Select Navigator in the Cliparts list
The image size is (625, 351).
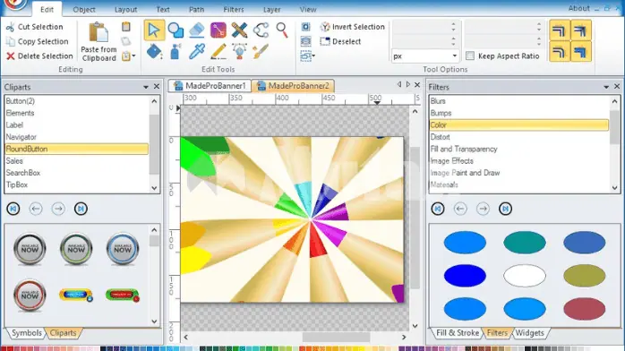(x=76, y=137)
